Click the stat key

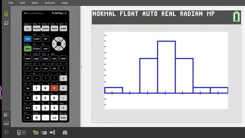[x=46, y=49]
